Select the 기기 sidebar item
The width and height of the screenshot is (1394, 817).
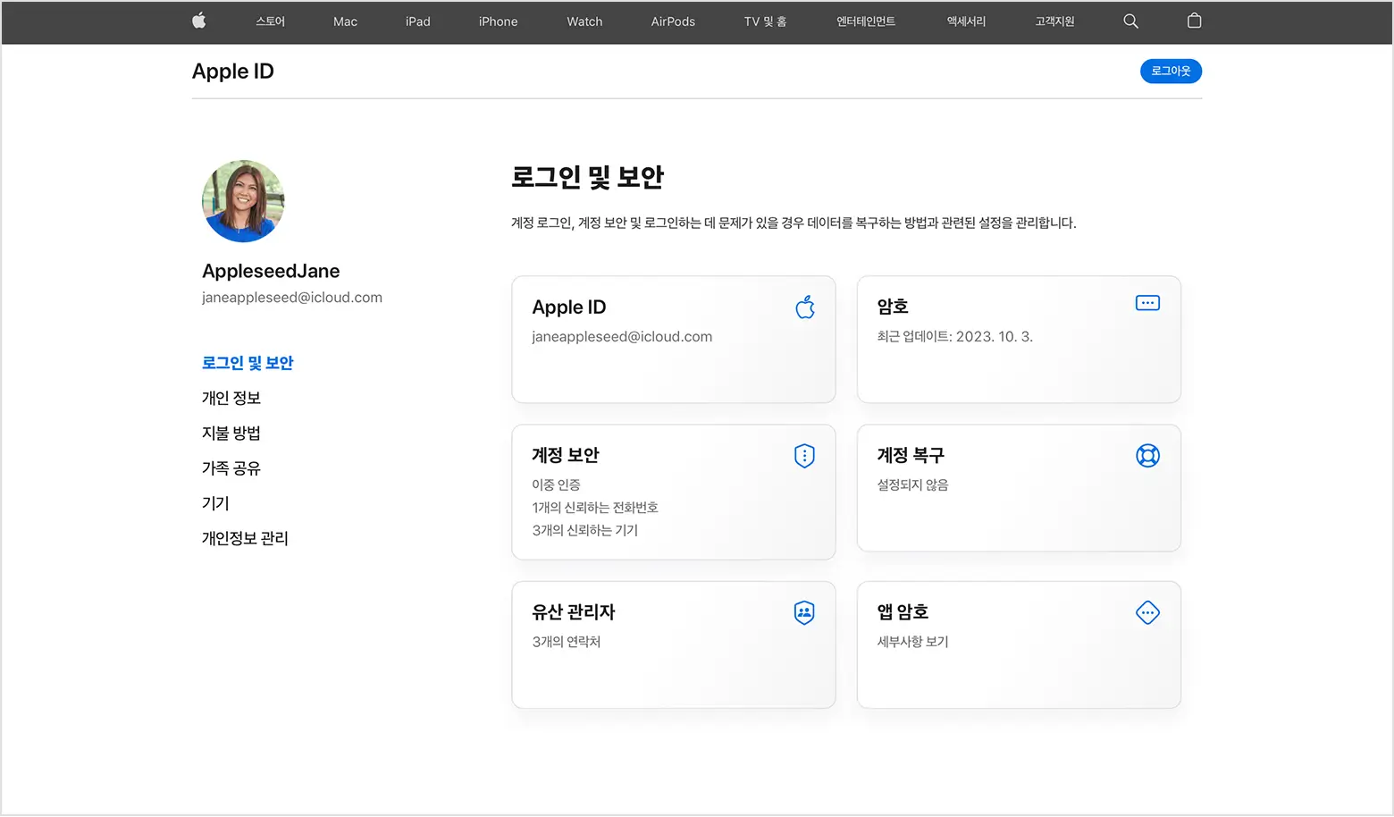pyautogui.click(x=214, y=502)
